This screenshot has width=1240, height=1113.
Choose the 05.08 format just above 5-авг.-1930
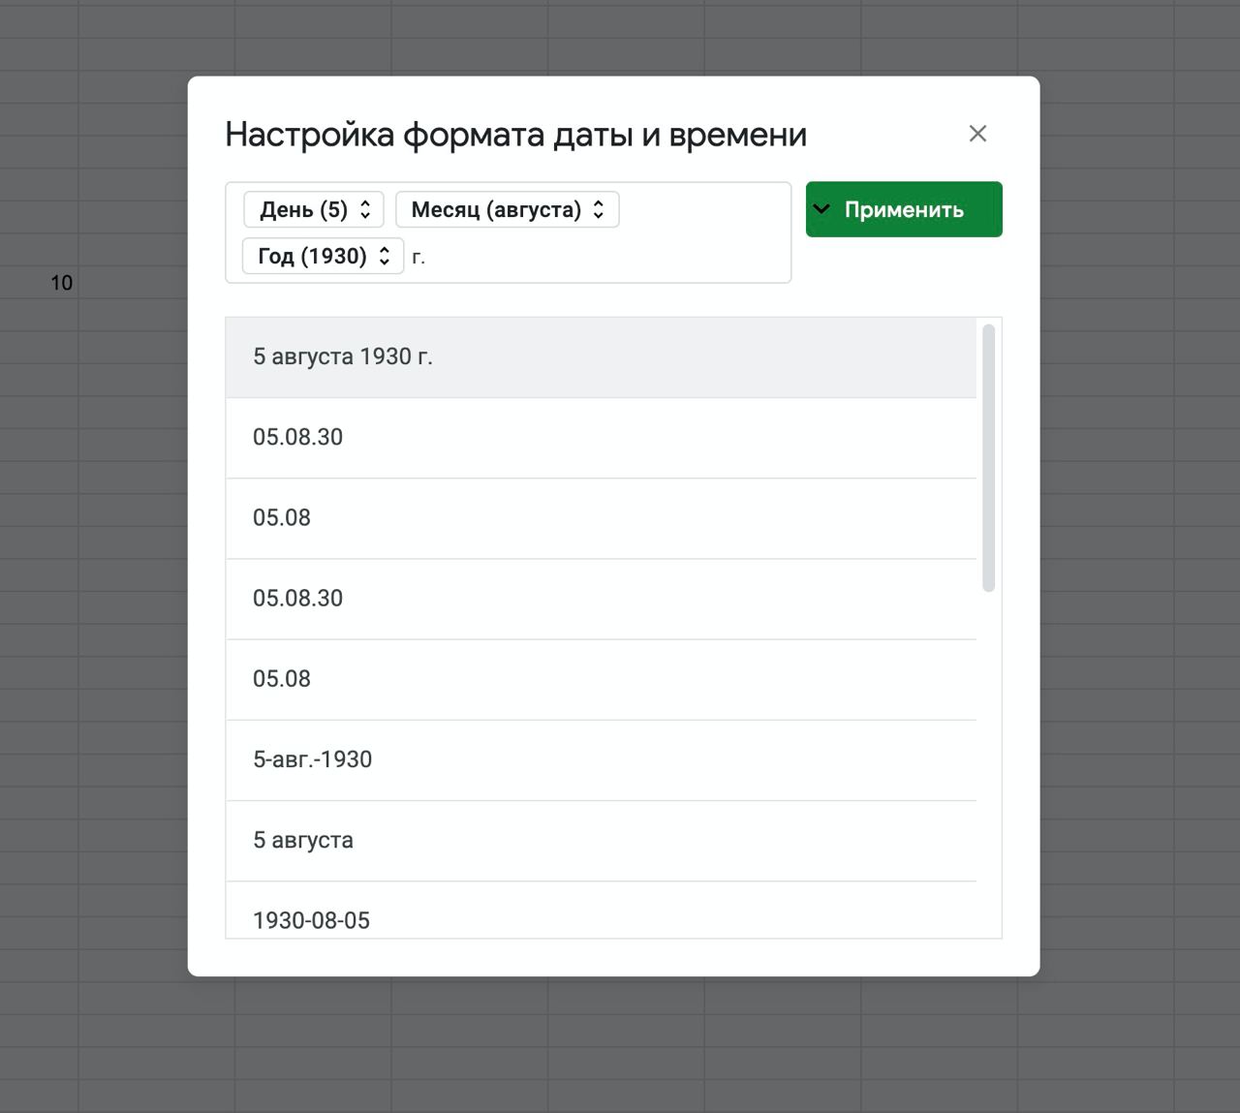click(601, 679)
